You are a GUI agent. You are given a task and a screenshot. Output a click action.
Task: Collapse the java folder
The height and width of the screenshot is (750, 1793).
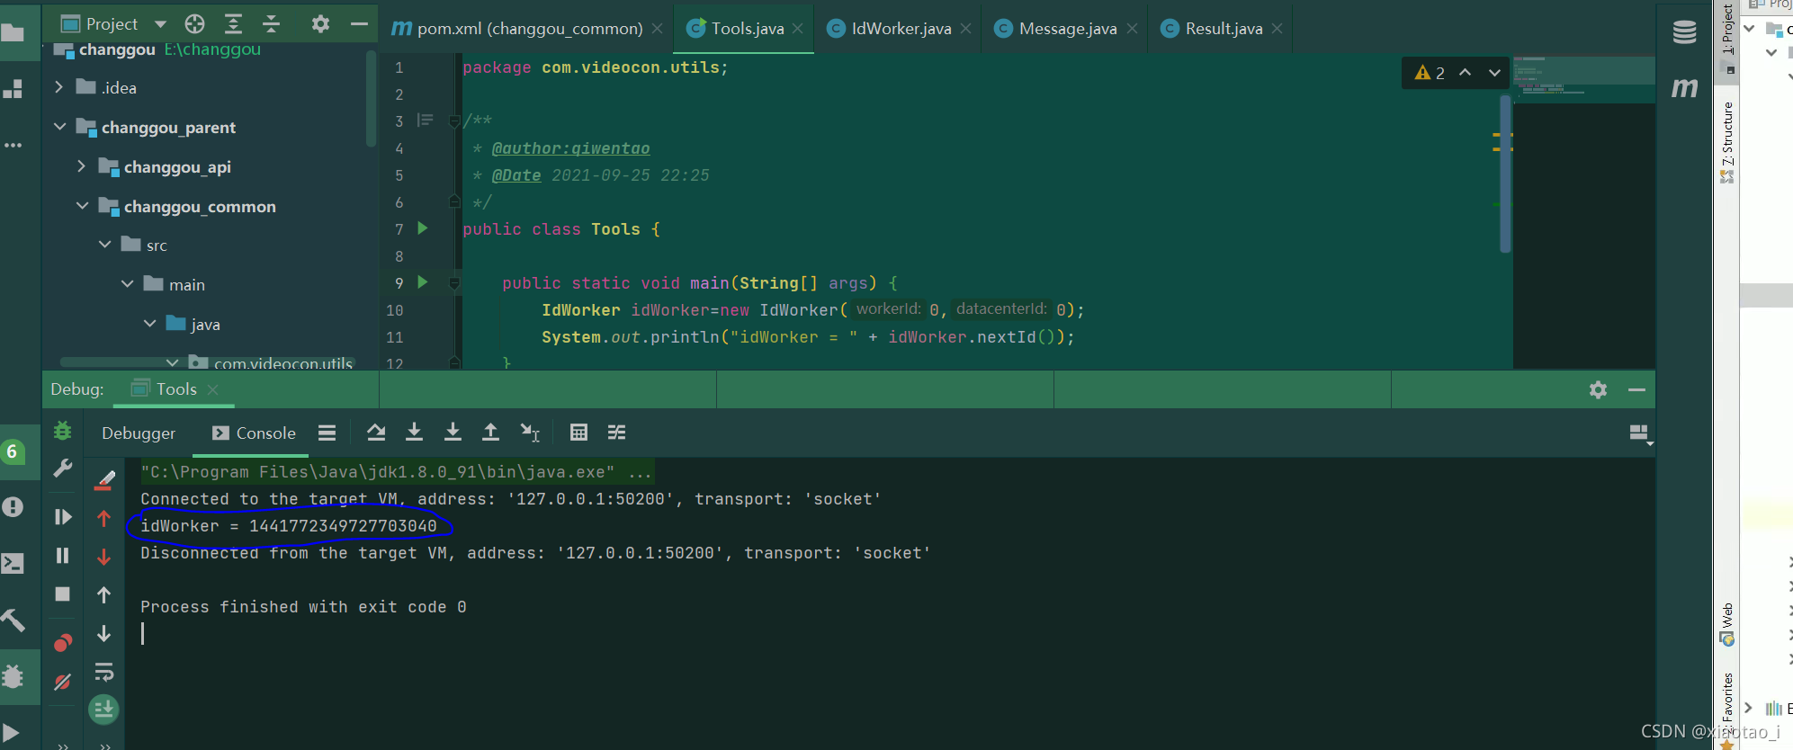[x=149, y=324]
